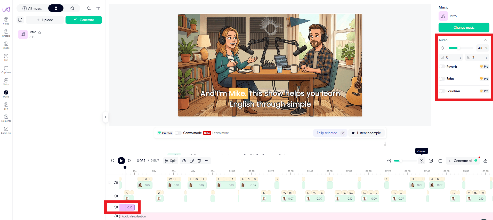Mute the second avatar track
This screenshot has height=220, width=493.
pyautogui.click(x=116, y=196)
